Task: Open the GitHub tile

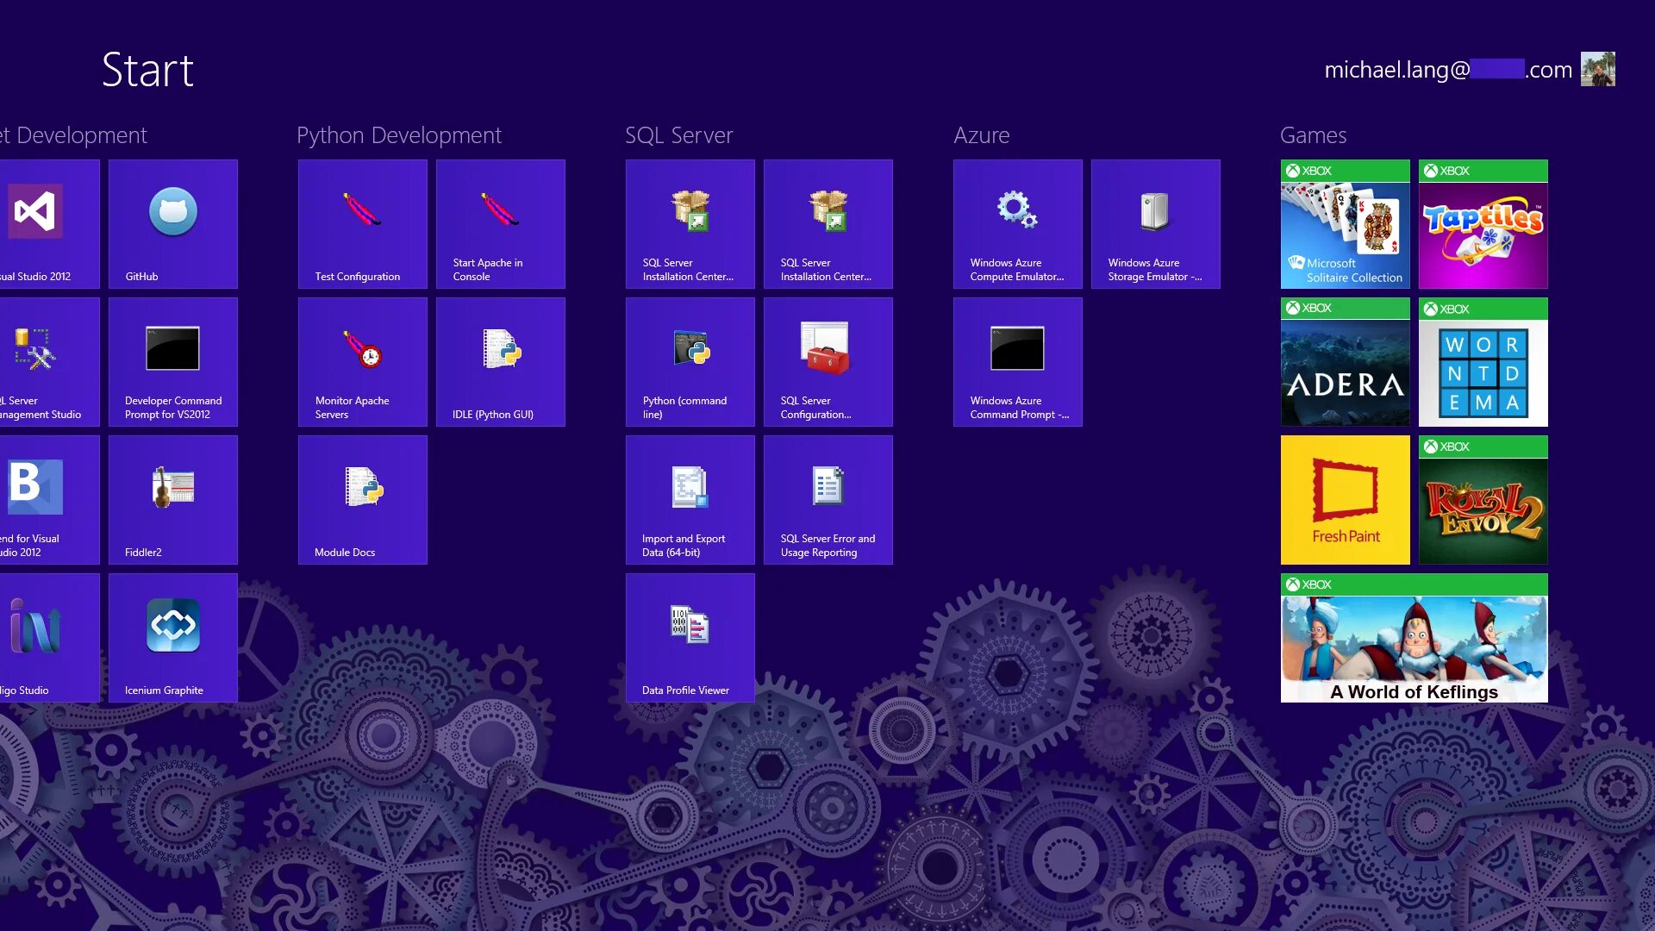Action: pyautogui.click(x=172, y=224)
